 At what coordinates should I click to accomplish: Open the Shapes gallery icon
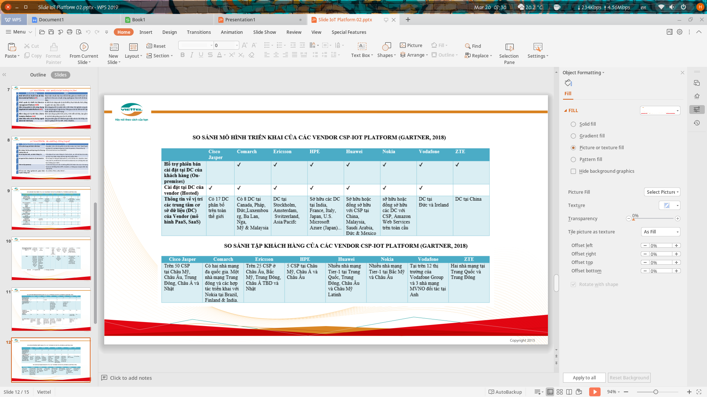[386, 46]
